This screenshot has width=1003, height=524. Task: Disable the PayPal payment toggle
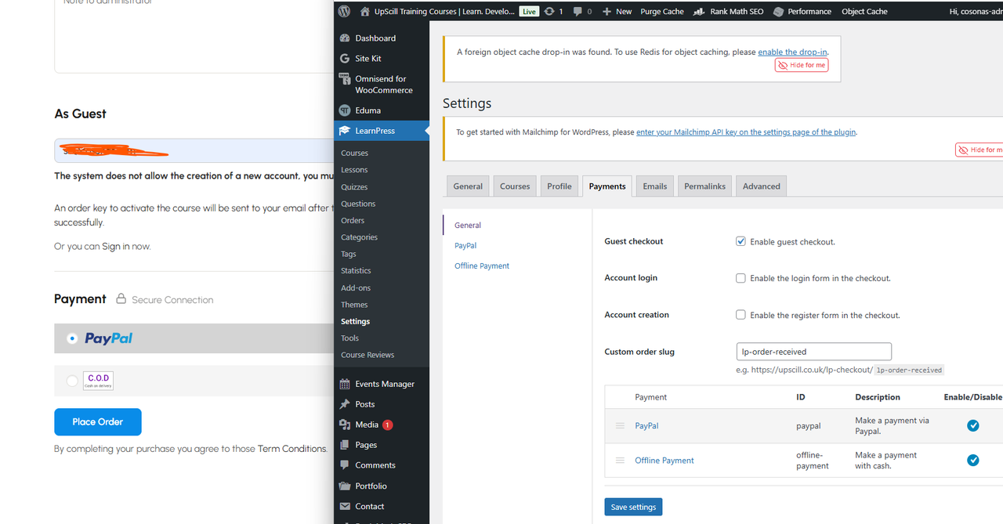click(972, 425)
